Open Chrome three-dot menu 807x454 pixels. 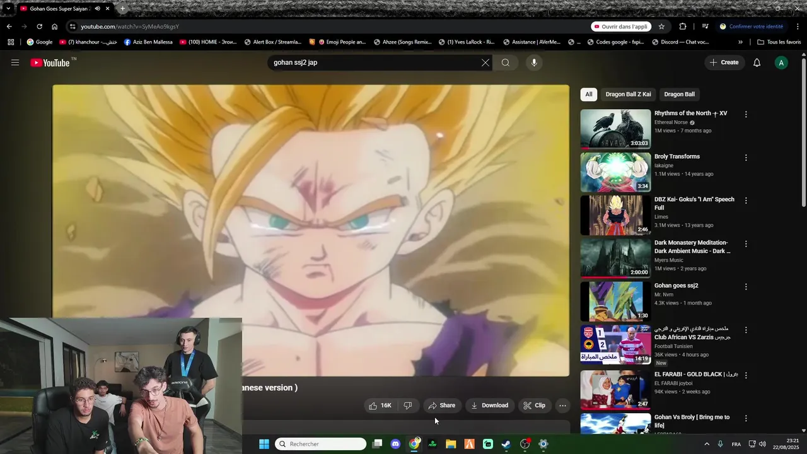click(798, 26)
